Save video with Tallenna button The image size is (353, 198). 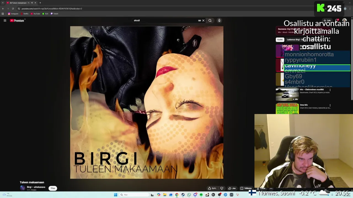(246, 188)
